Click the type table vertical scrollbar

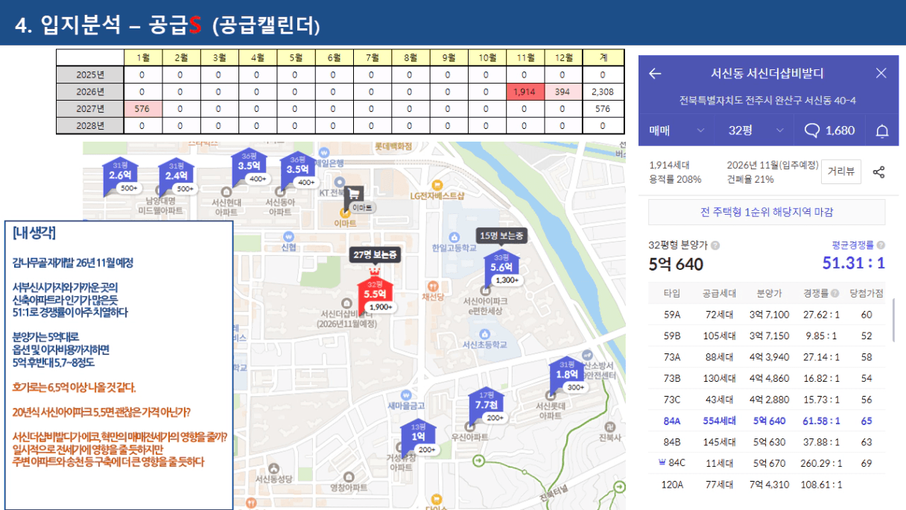click(x=895, y=319)
